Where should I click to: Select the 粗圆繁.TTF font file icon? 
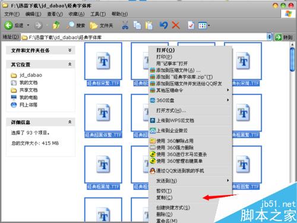pos(243,164)
